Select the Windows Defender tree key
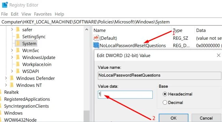222x122 pixels. tap(35, 78)
